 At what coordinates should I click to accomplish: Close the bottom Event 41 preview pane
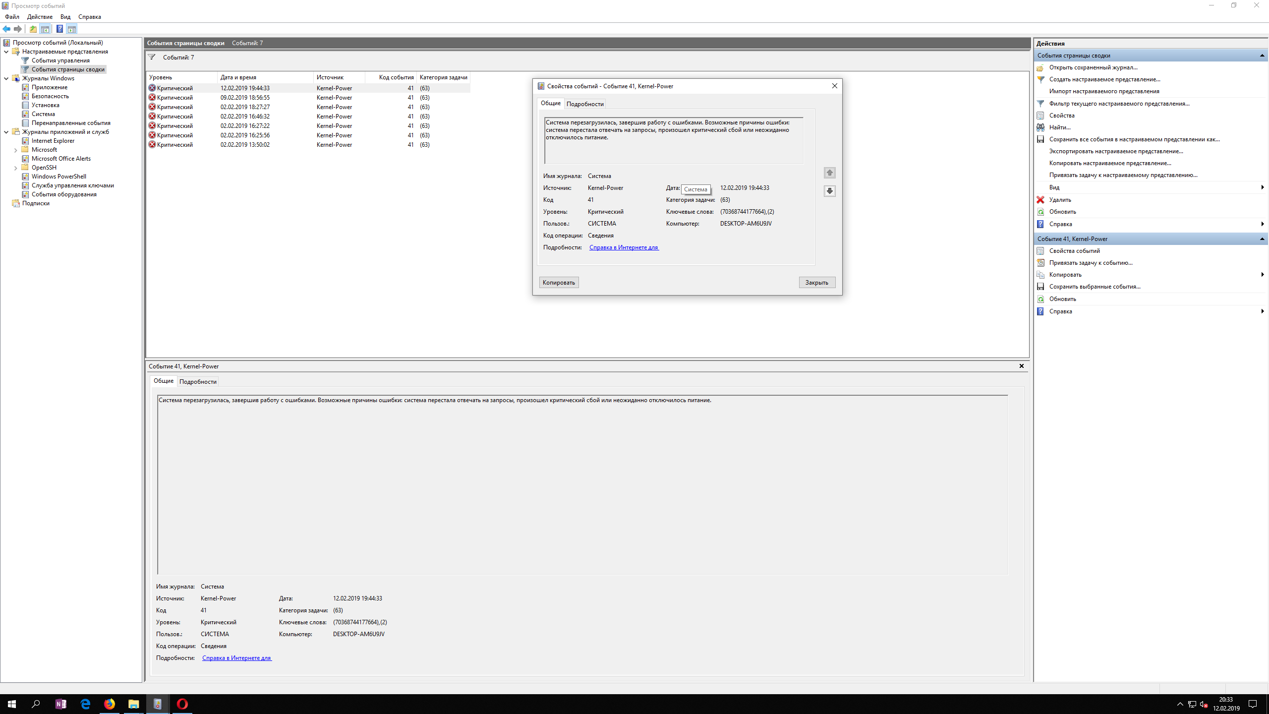pos(1022,366)
